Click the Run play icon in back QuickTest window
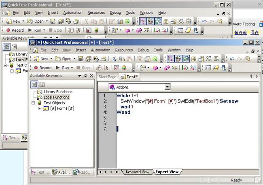 pos(30,30)
